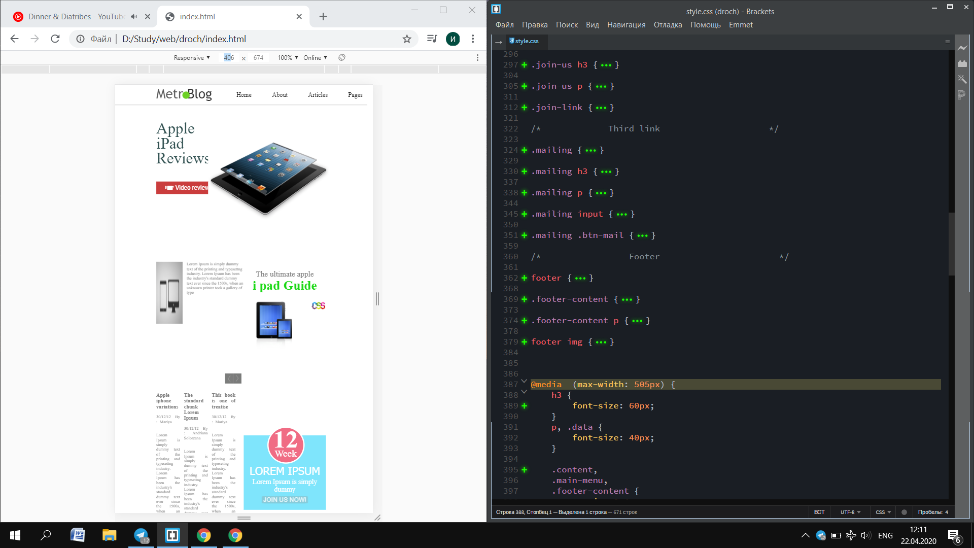Click Articles link in MetroBlog nav
The height and width of the screenshot is (548, 974).
point(318,95)
